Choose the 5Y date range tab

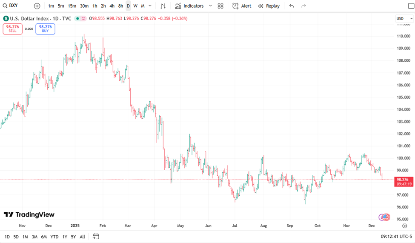pyautogui.click(x=74, y=237)
